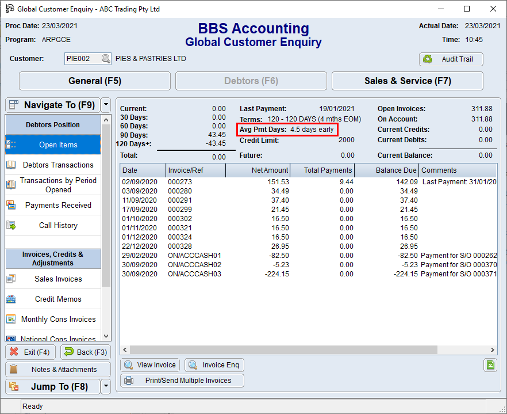Image resolution: width=507 pixels, height=414 pixels.
Task: Open Payments Received via its icon
Action: coord(11,205)
